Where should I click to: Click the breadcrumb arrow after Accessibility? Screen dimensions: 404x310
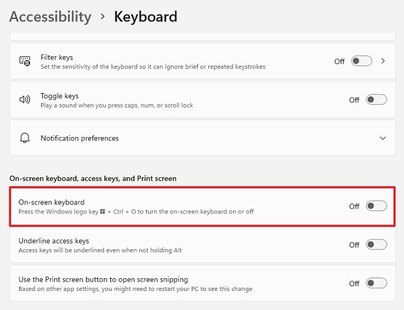(103, 17)
